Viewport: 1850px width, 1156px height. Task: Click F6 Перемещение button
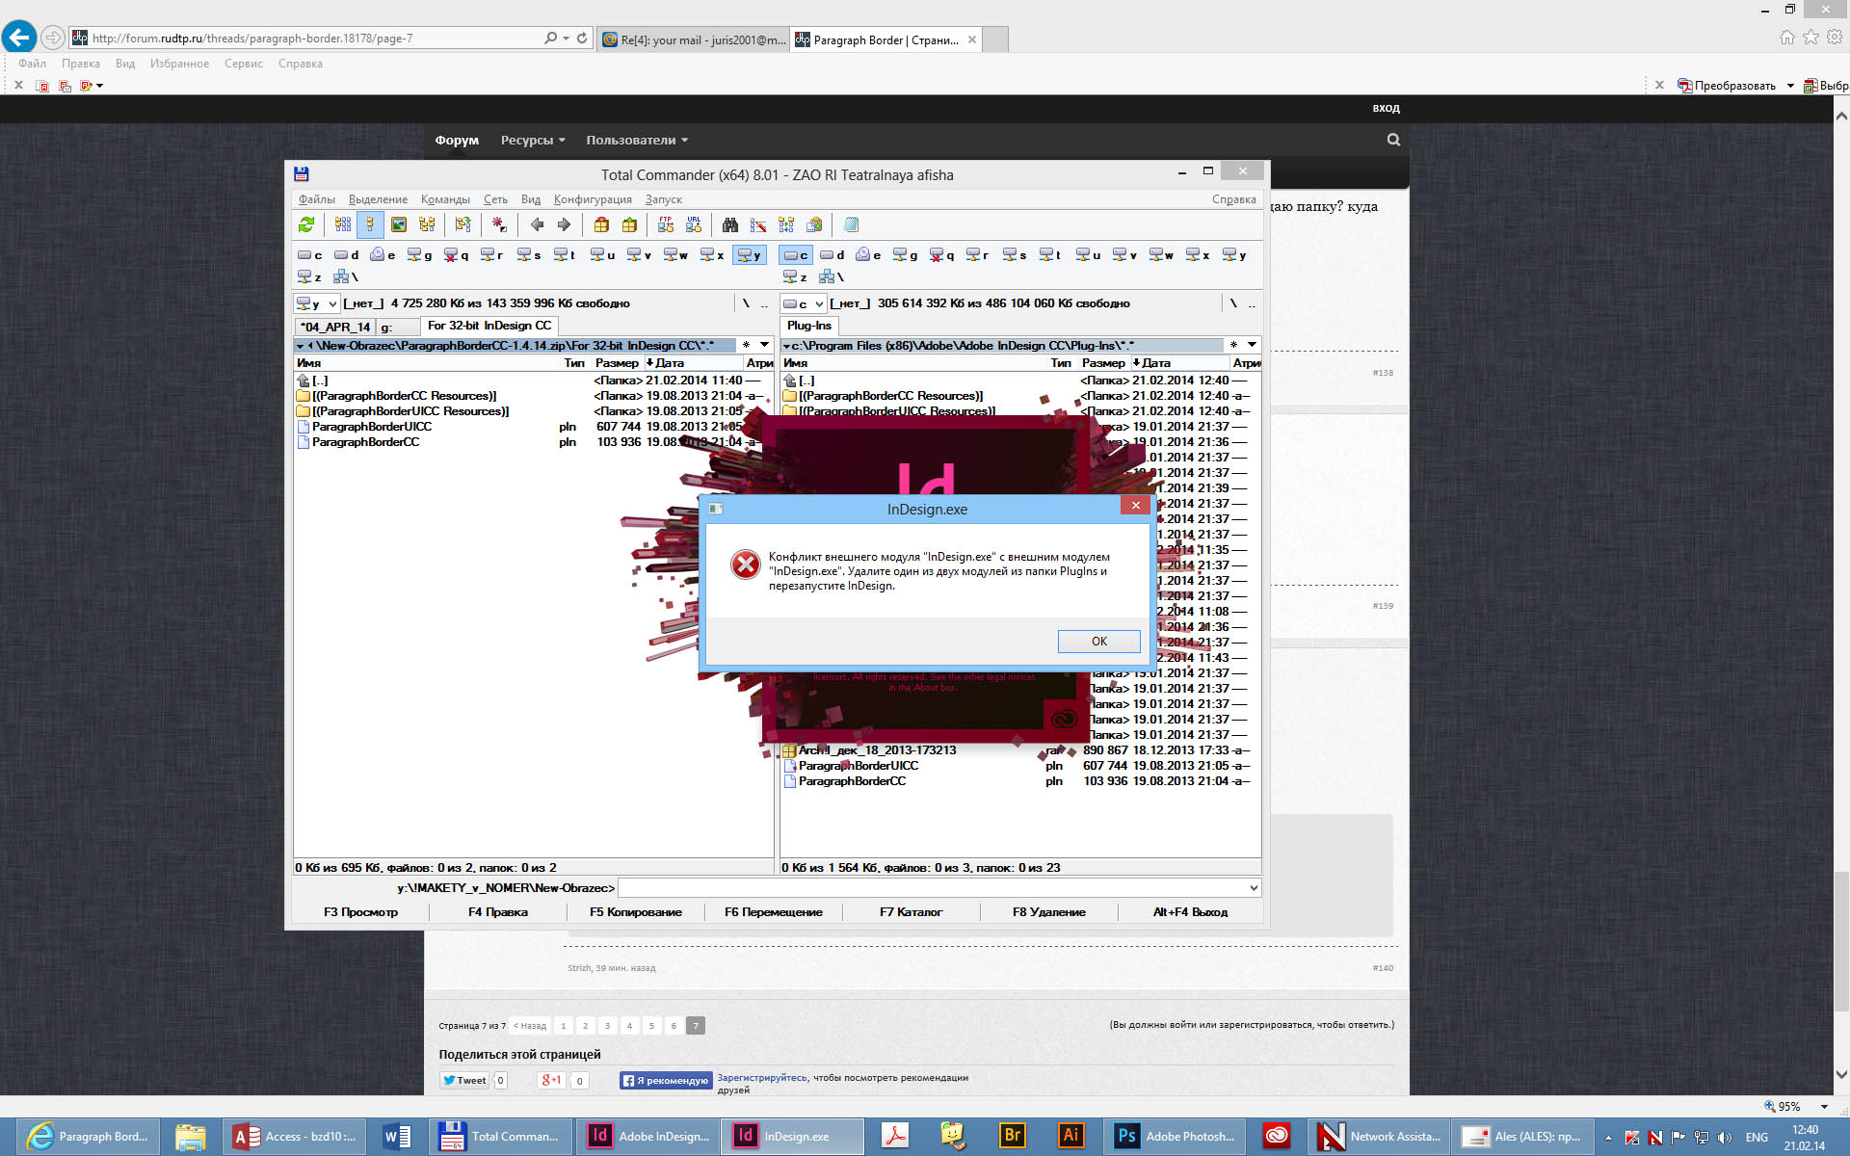pos(773,911)
